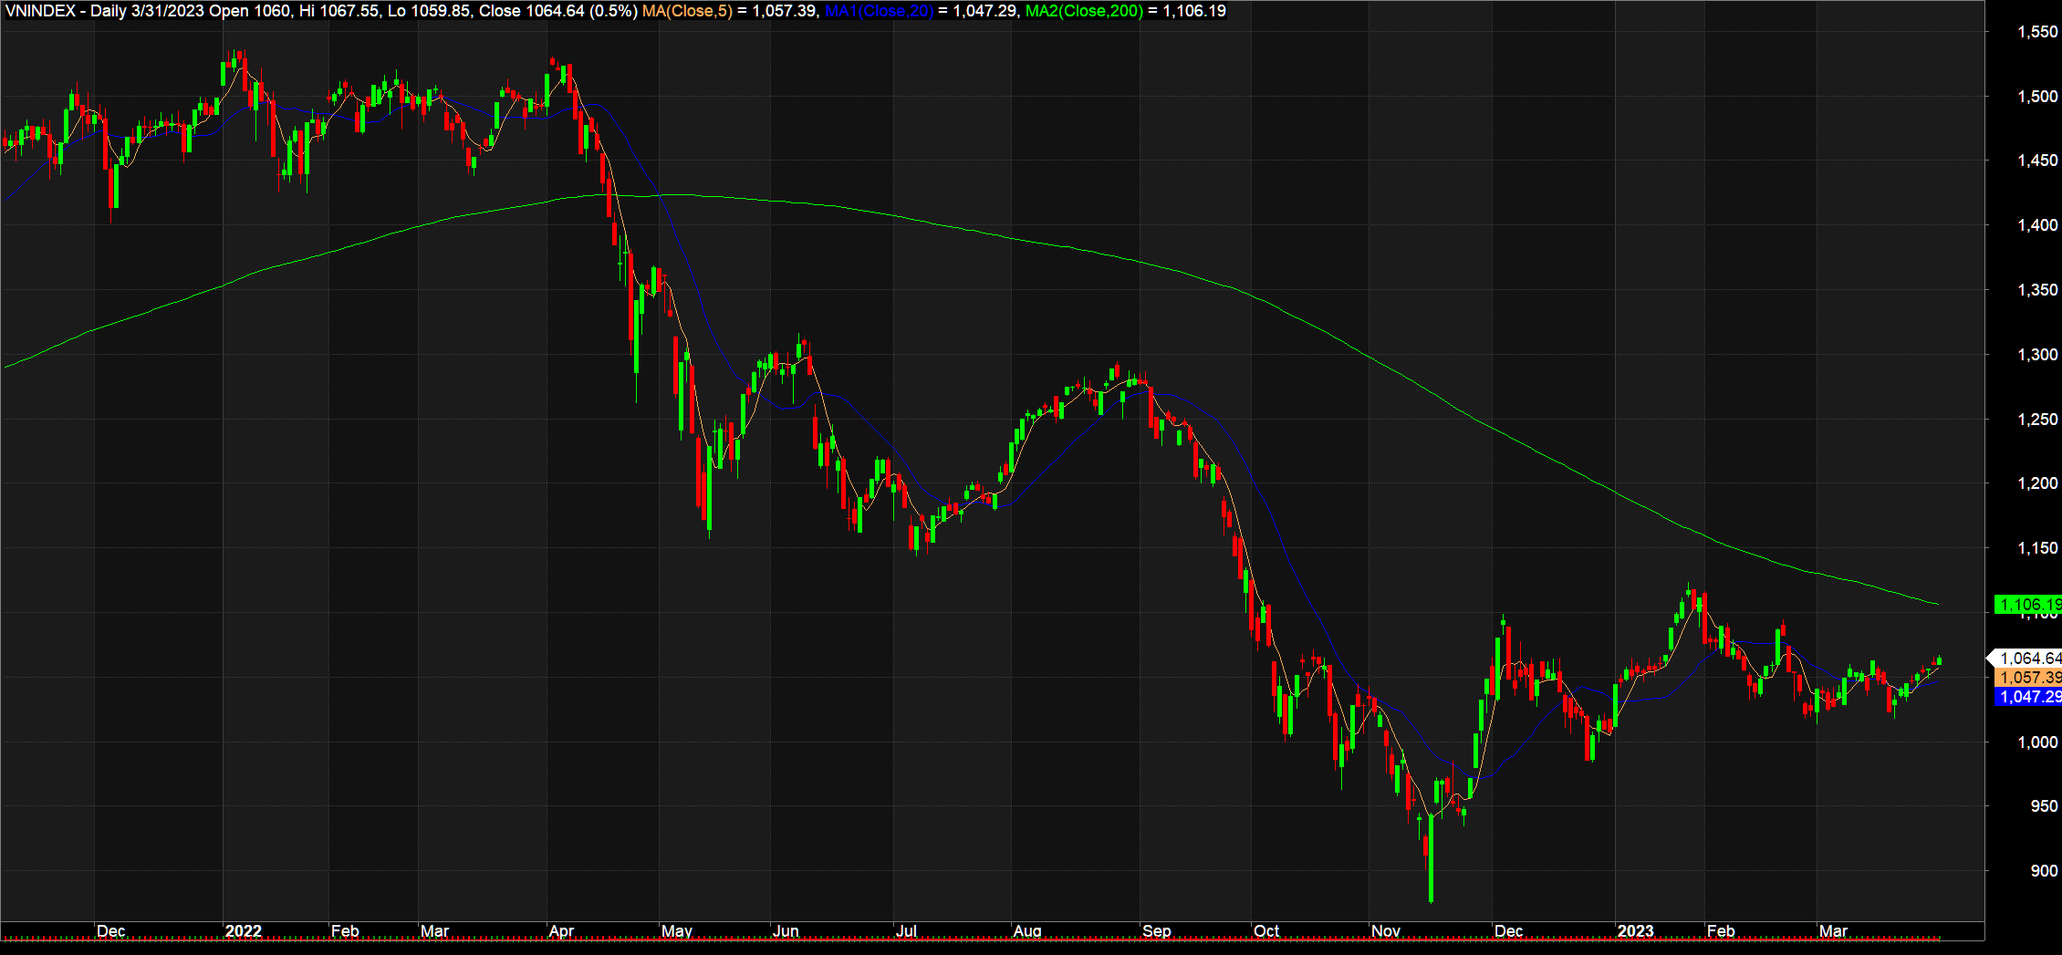Select the orange 1,057.39 value tag
The height and width of the screenshot is (955, 2062).
pyautogui.click(x=2027, y=678)
